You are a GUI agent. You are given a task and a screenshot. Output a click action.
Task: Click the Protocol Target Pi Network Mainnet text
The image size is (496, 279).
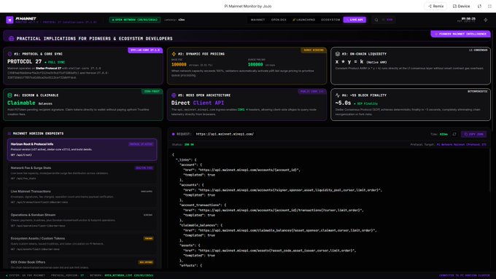(x=449, y=144)
